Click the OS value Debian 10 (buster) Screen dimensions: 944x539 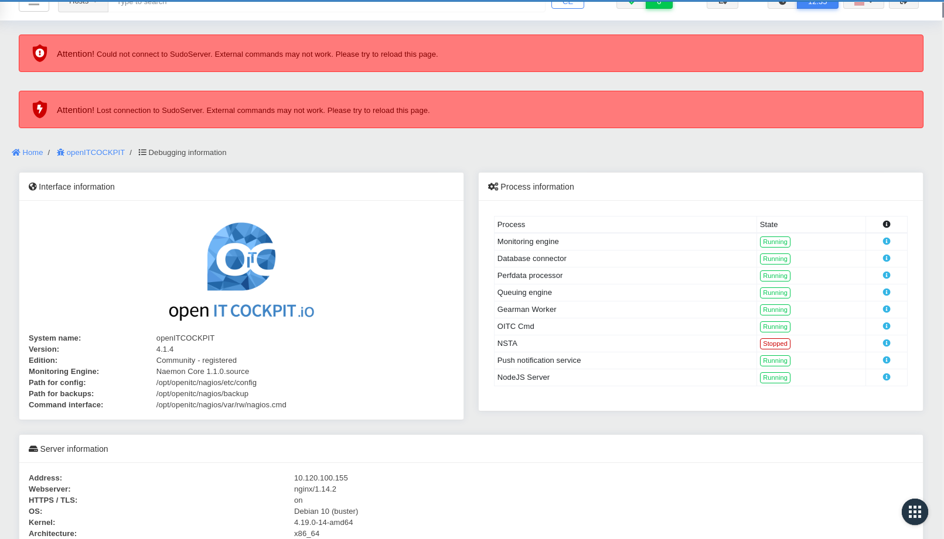tap(326, 511)
